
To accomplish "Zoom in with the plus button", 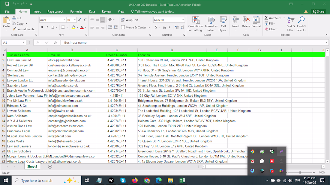I will 314,173.
